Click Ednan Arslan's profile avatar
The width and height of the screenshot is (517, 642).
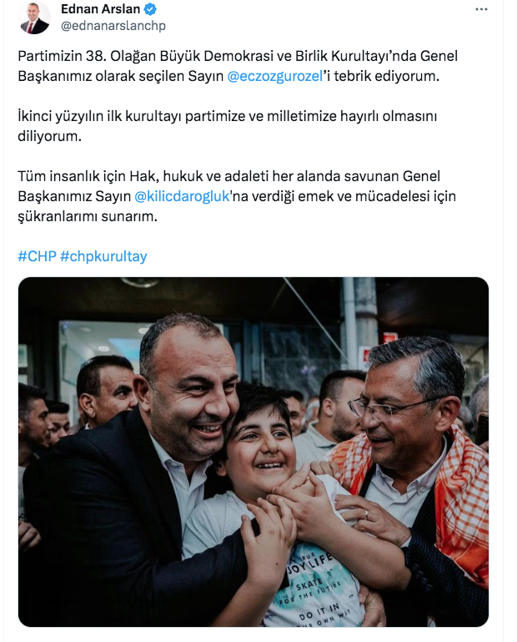tap(34, 18)
